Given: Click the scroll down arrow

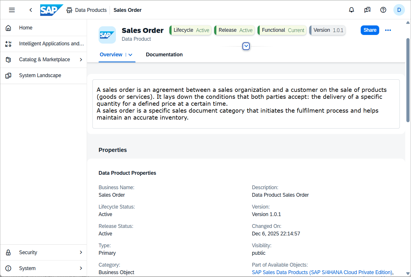Looking at the screenshot, I should (x=408, y=274).
